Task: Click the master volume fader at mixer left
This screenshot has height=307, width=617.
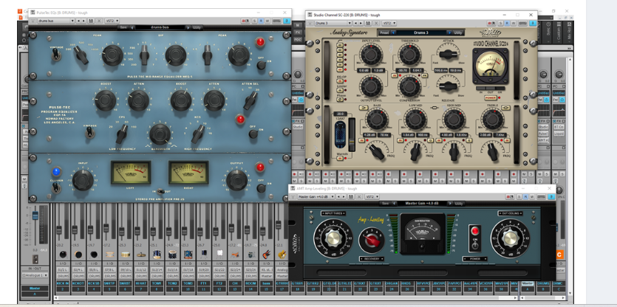Action: point(35,215)
